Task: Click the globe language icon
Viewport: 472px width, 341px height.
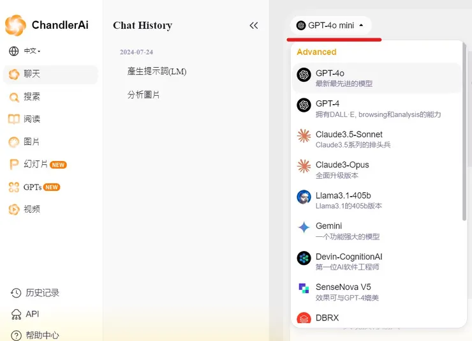Action: (14, 51)
